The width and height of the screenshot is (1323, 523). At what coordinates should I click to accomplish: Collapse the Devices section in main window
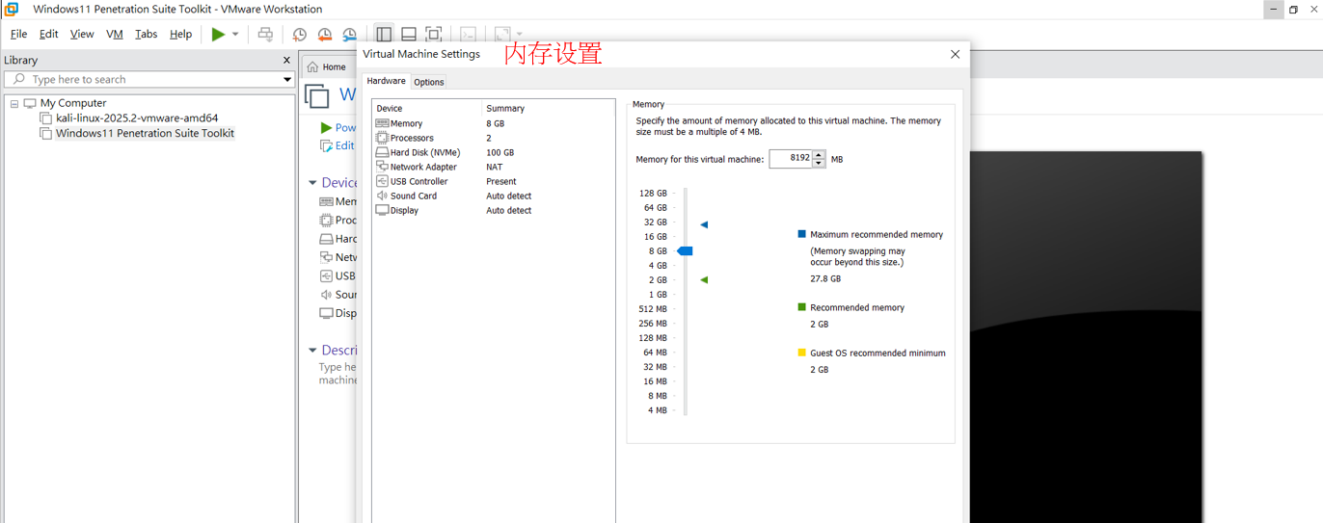(x=312, y=183)
